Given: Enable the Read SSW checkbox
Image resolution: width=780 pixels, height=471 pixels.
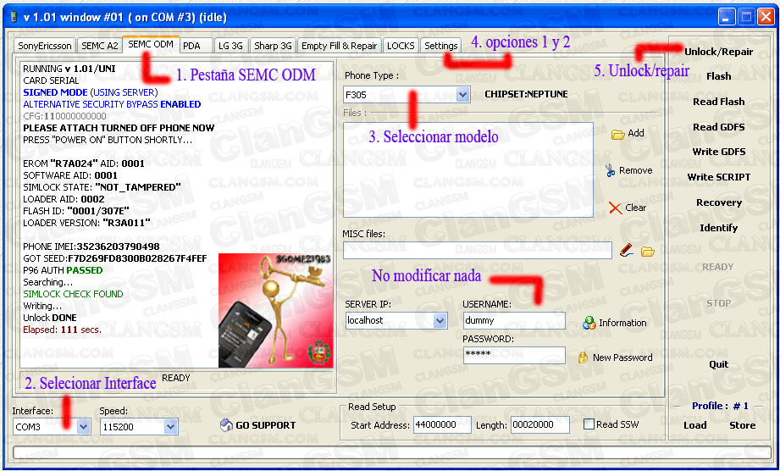Looking at the screenshot, I should pyautogui.click(x=589, y=424).
